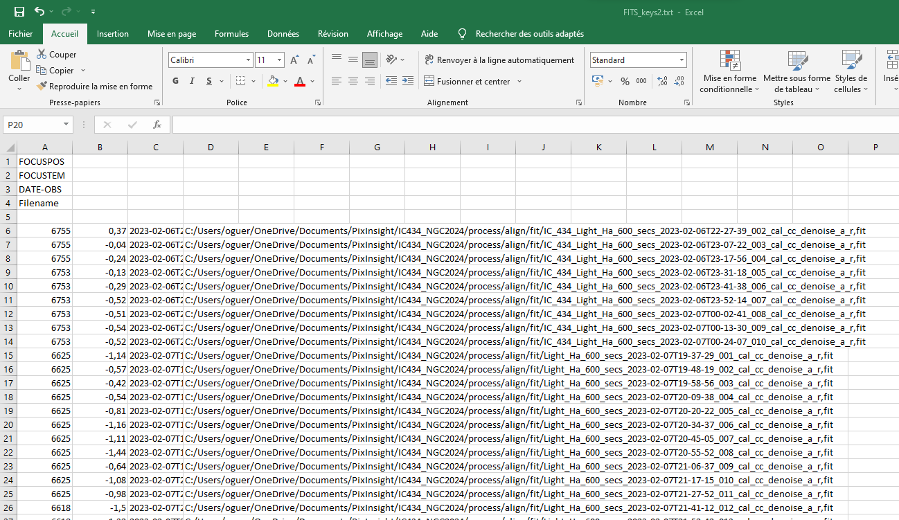Viewport: 899px width, 520px height.
Task: Apply the yellow fill color bucket
Action: point(273,81)
